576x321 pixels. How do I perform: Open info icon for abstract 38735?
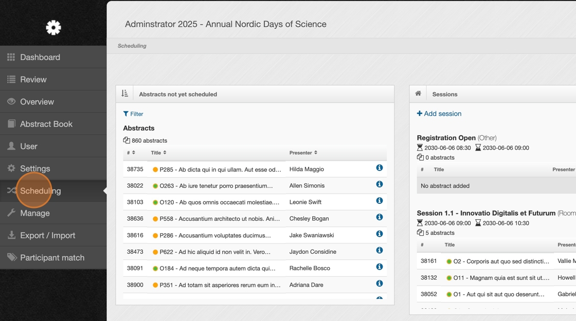[379, 168]
